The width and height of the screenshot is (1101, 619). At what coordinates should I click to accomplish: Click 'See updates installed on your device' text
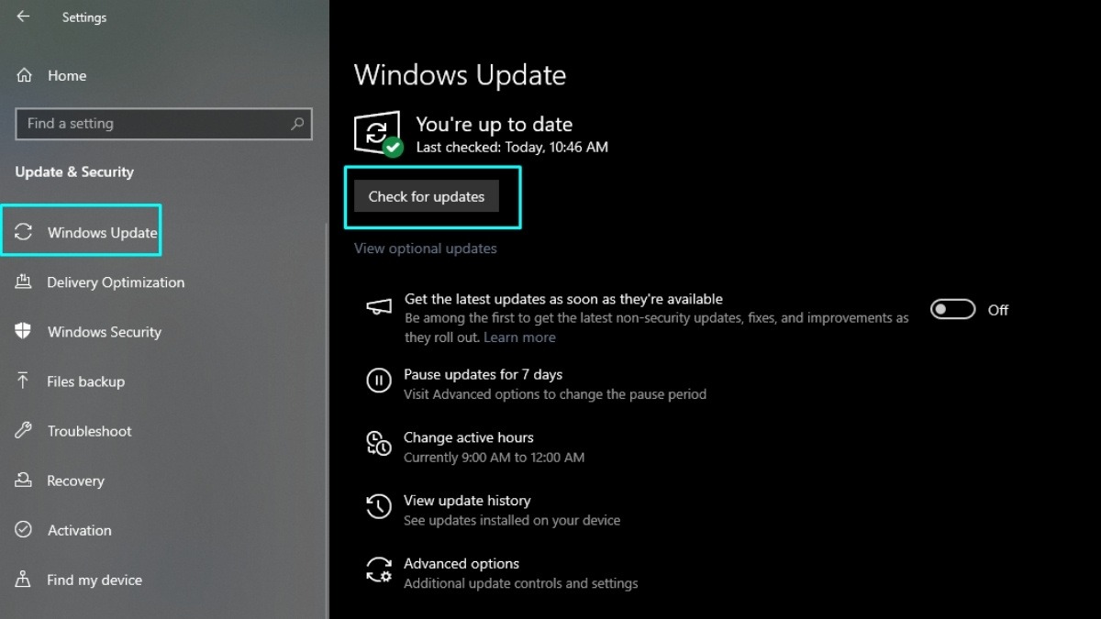click(x=512, y=521)
